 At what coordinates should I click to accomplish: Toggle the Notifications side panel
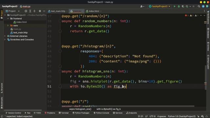(x=208, y=18)
